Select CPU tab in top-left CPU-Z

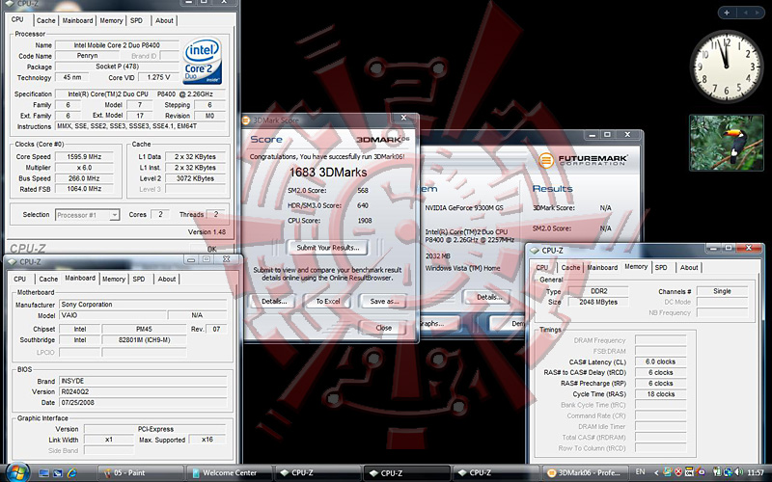tap(17, 19)
